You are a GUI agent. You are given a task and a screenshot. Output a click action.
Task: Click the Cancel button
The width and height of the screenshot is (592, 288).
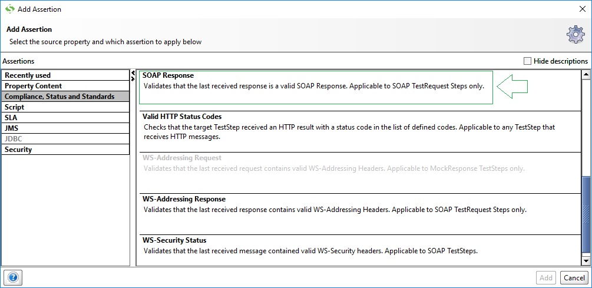[x=574, y=278]
